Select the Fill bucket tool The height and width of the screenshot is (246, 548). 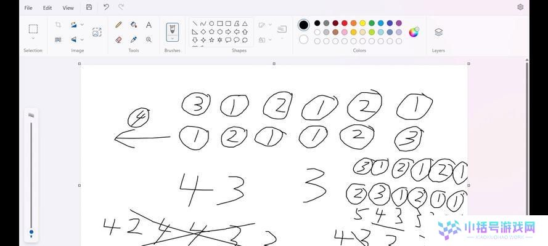click(134, 25)
